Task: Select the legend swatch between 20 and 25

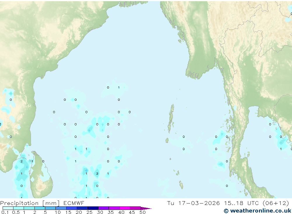Action: click(x=82, y=208)
